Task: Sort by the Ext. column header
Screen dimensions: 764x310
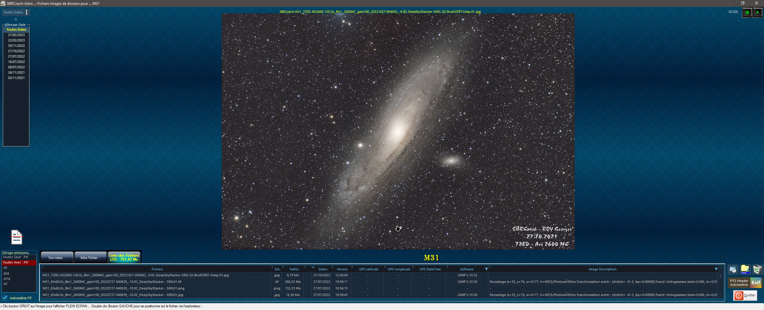Action: coord(277,269)
